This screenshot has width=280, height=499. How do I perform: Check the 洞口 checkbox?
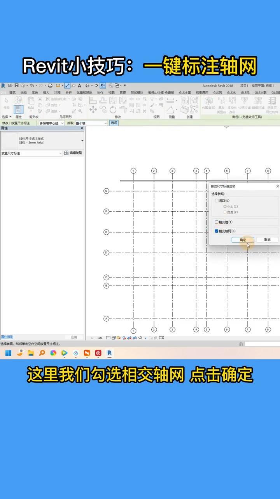(217, 201)
